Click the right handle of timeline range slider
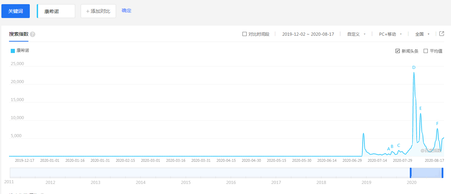The width and height of the screenshot is (451, 194). [442, 173]
